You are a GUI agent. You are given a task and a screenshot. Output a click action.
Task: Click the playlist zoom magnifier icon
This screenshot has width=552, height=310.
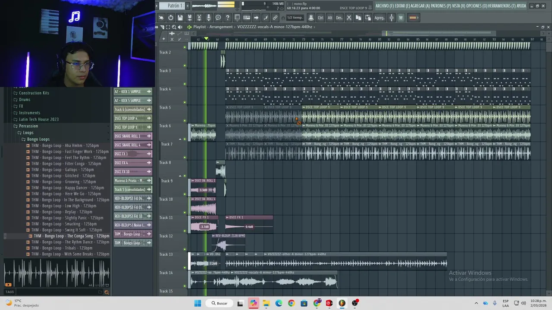(174, 27)
